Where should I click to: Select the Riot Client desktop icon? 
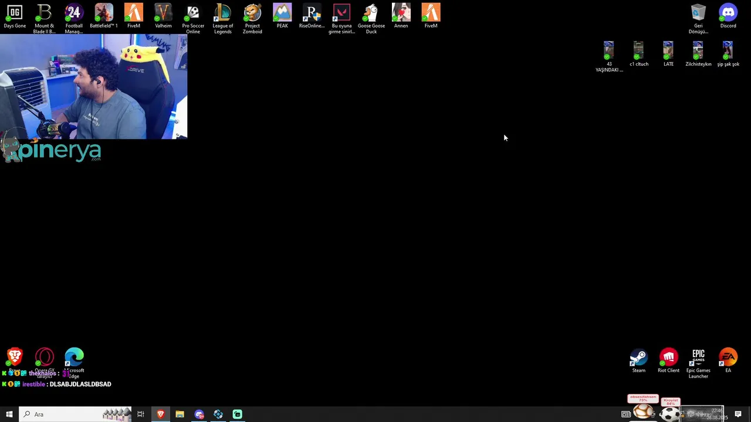point(668,361)
